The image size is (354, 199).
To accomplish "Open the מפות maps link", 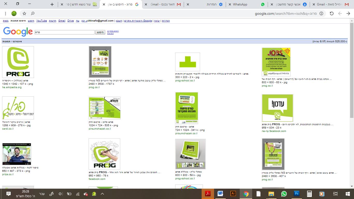I will coord(6,21).
